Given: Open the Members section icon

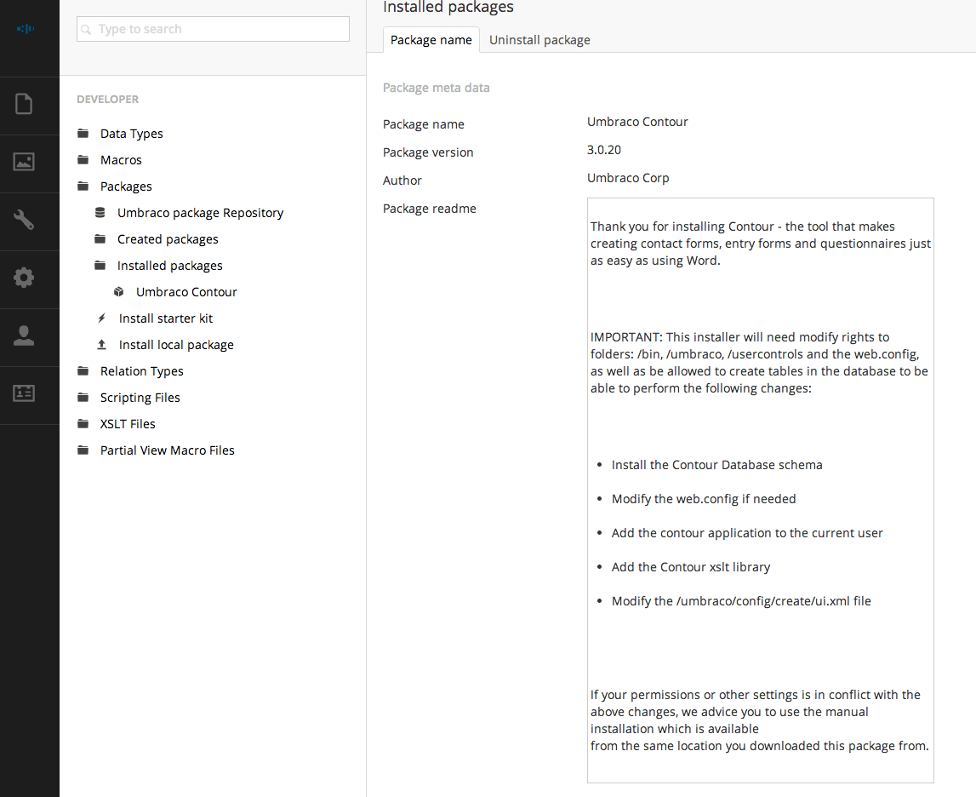Looking at the screenshot, I should (x=24, y=393).
